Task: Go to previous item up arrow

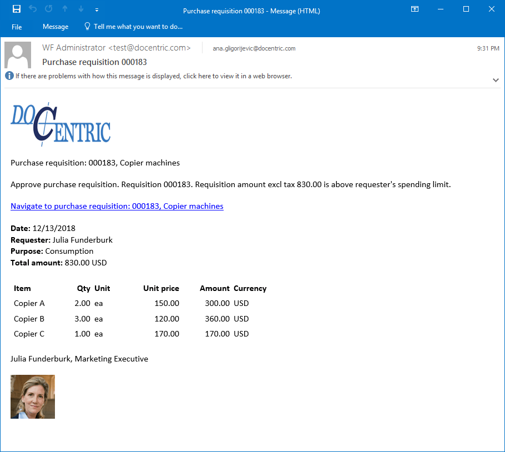Action: [x=65, y=9]
